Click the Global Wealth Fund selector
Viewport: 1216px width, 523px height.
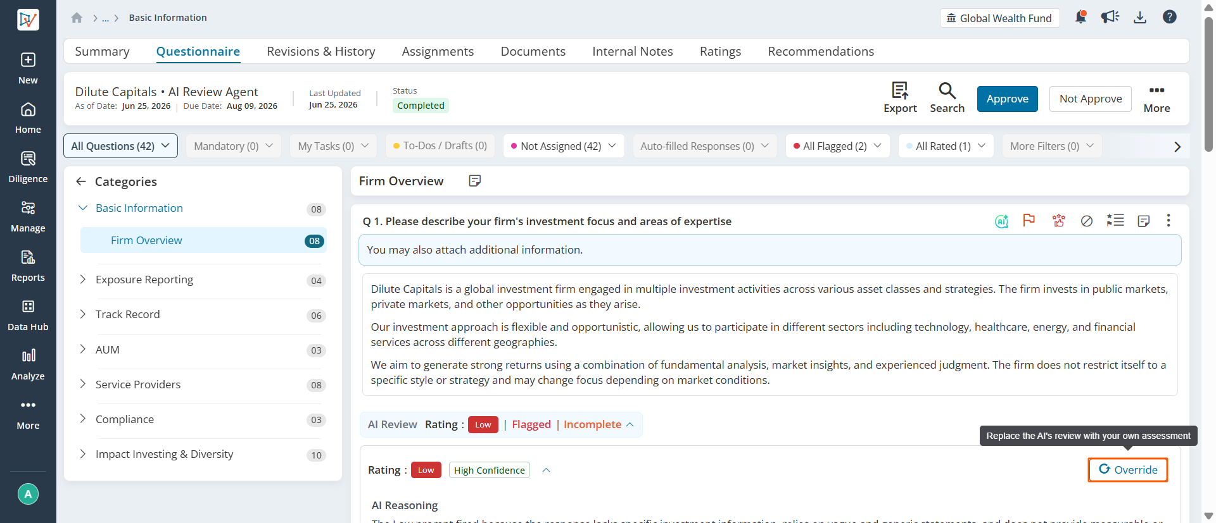tap(999, 18)
